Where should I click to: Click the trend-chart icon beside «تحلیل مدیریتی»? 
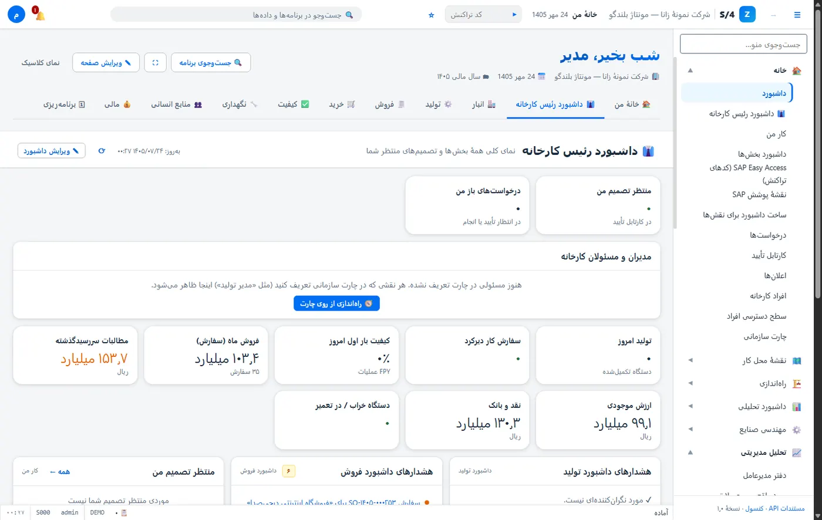pyautogui.click(x=797, y=453)
